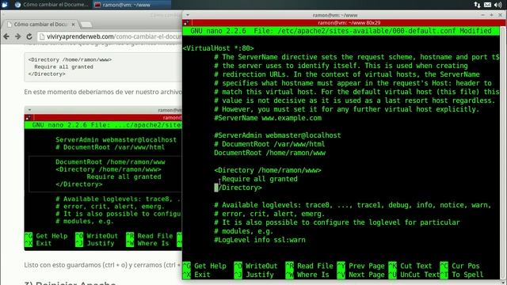
Task: Click the network connection tray icon
Action: 477,5
